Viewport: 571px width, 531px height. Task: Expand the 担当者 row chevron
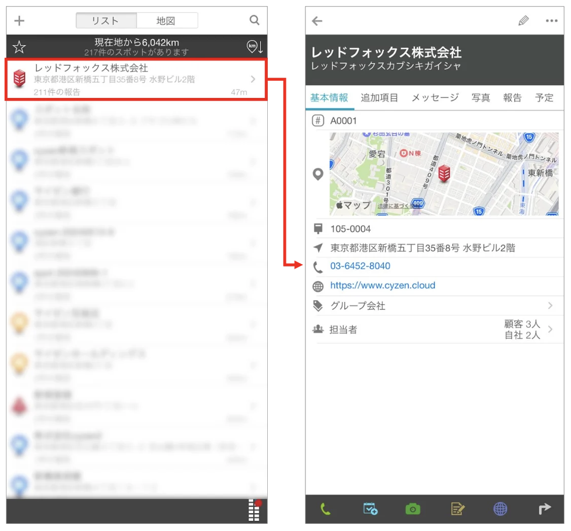[550, 329]
